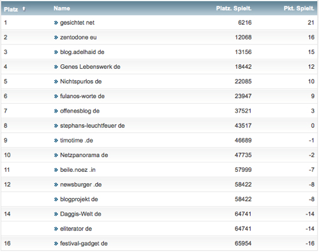This screenshot has height=252, width=319.
Task: Open the beile.noez .in link
Action: [x=78, y=170]
